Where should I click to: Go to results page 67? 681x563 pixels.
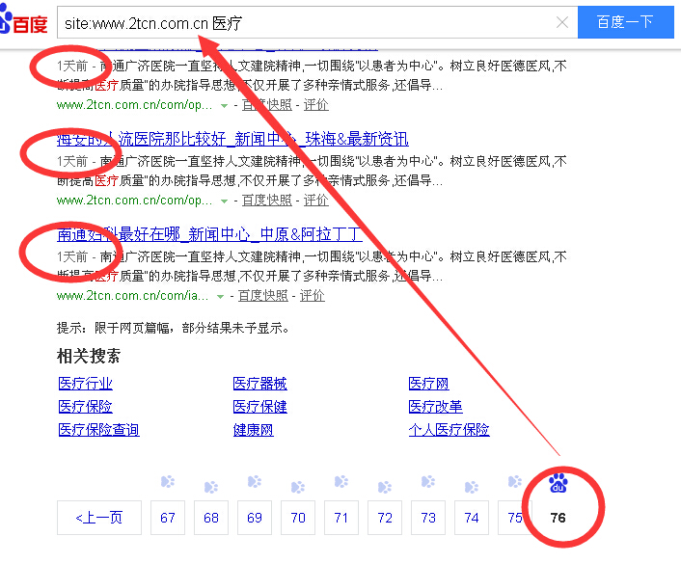168,518
